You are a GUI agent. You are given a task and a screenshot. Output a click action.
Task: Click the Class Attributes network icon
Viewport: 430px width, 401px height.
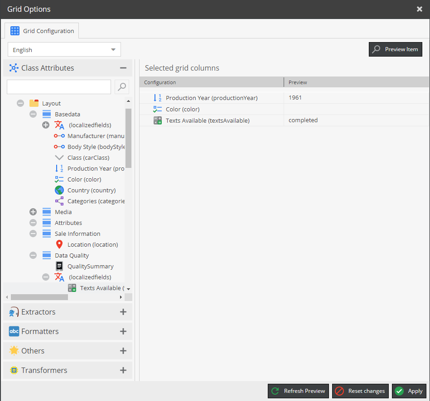[x=14, y=68]
